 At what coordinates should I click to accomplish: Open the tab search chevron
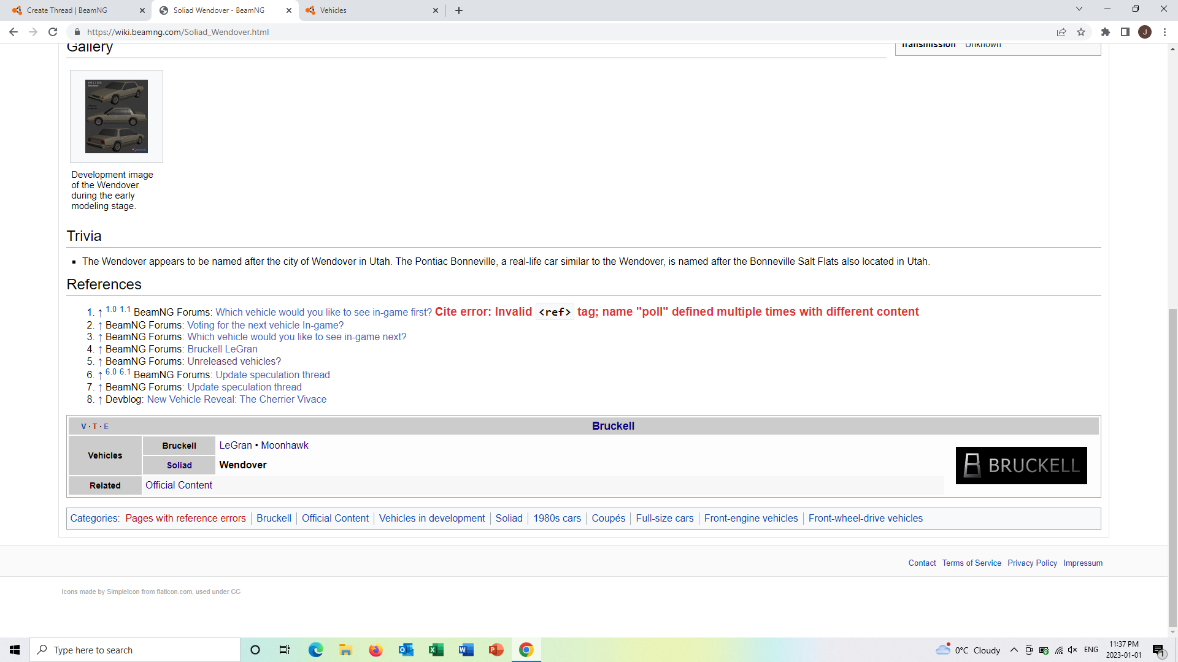pyautogui.click(x=1079, y=9)
